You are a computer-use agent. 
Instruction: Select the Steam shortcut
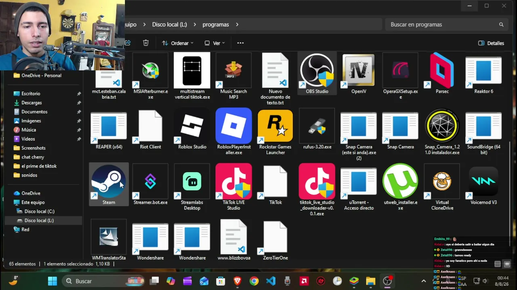point(109,184)
